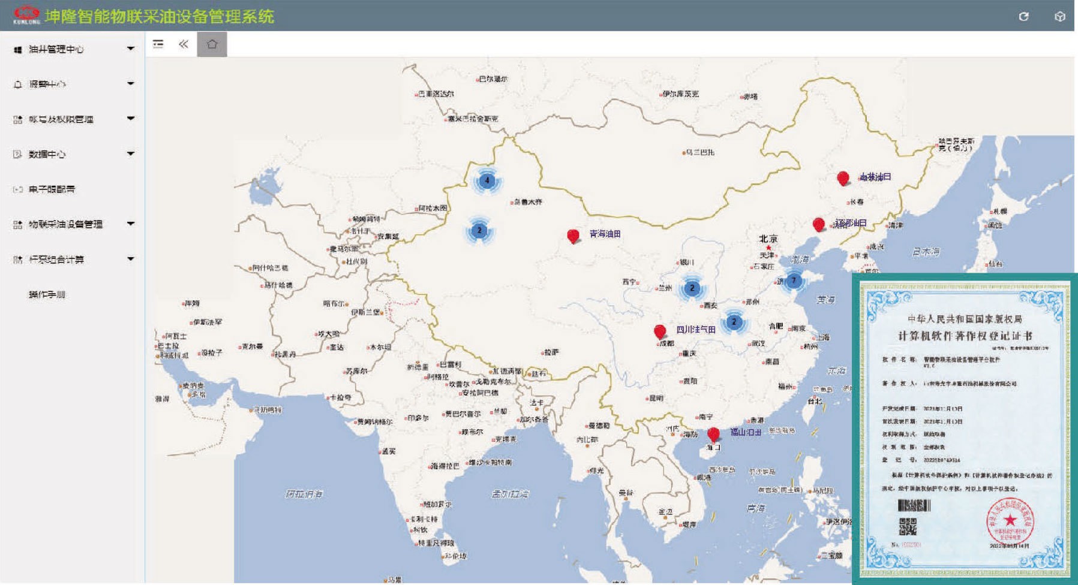
Task: Click the double left chevron icon
Action: coord(184,44)
